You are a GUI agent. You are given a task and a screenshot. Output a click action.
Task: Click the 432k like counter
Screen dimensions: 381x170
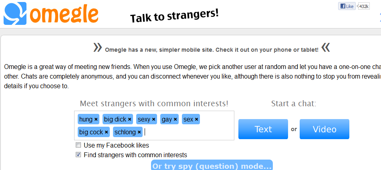click(x=364, y=6)
